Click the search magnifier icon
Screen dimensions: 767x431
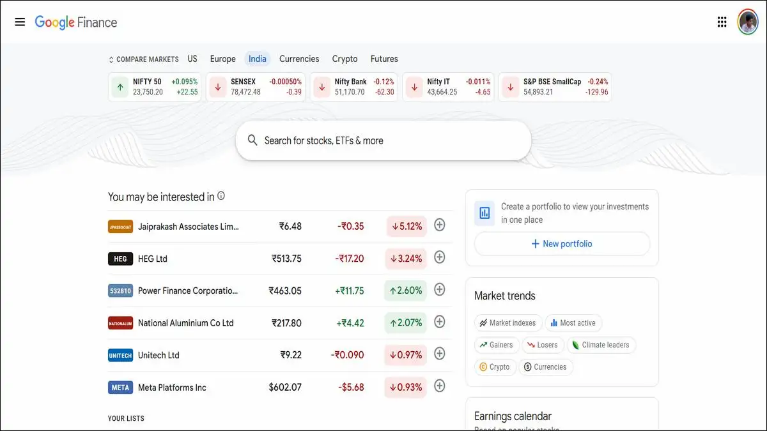[252, 140]
